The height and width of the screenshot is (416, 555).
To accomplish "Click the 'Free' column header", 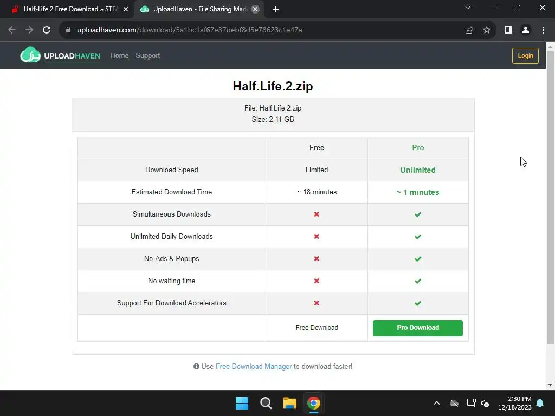I will click(x=317, y=147).
